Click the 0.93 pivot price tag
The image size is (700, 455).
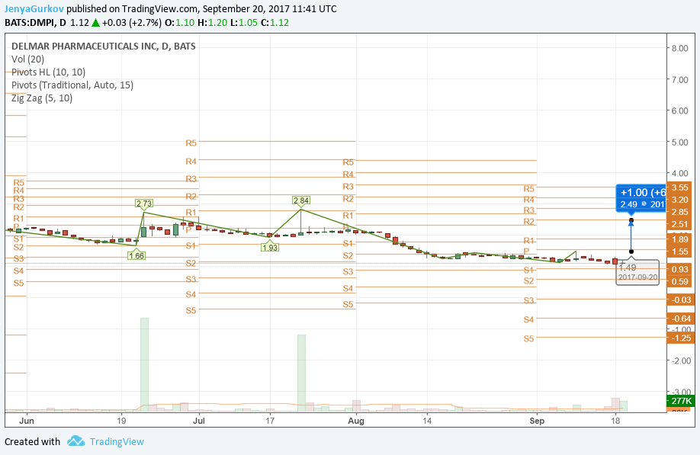pyautogui.click(x=679, y=270)
